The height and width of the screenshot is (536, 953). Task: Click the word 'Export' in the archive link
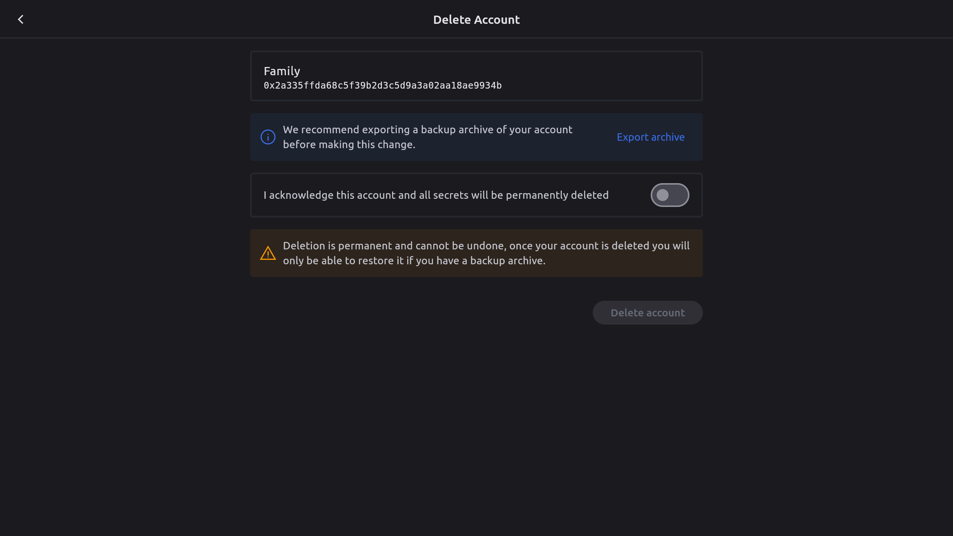[632, 137]
